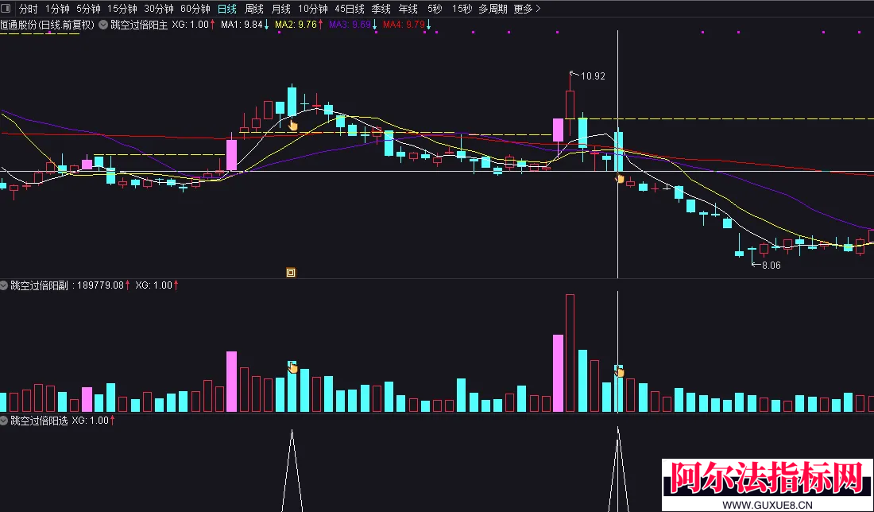
Task: Click the large magenta volume bar near 10.92
Action: (x=558, y=373)
